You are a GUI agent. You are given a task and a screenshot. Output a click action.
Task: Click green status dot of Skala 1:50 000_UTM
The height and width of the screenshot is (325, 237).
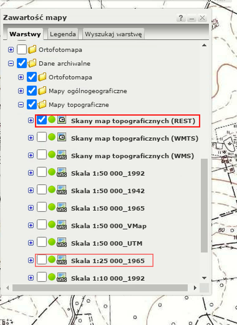(52, 242)
